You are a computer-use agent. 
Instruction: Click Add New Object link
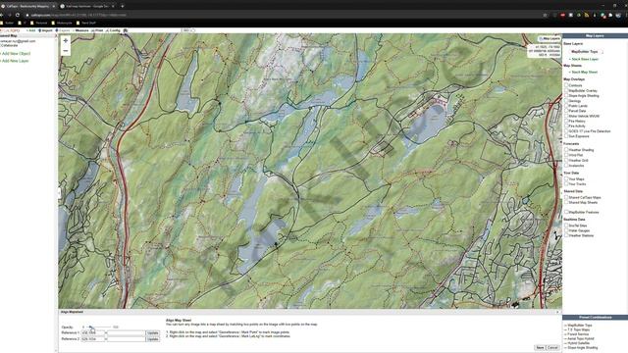pyautogui.click(x=16, y=53)
